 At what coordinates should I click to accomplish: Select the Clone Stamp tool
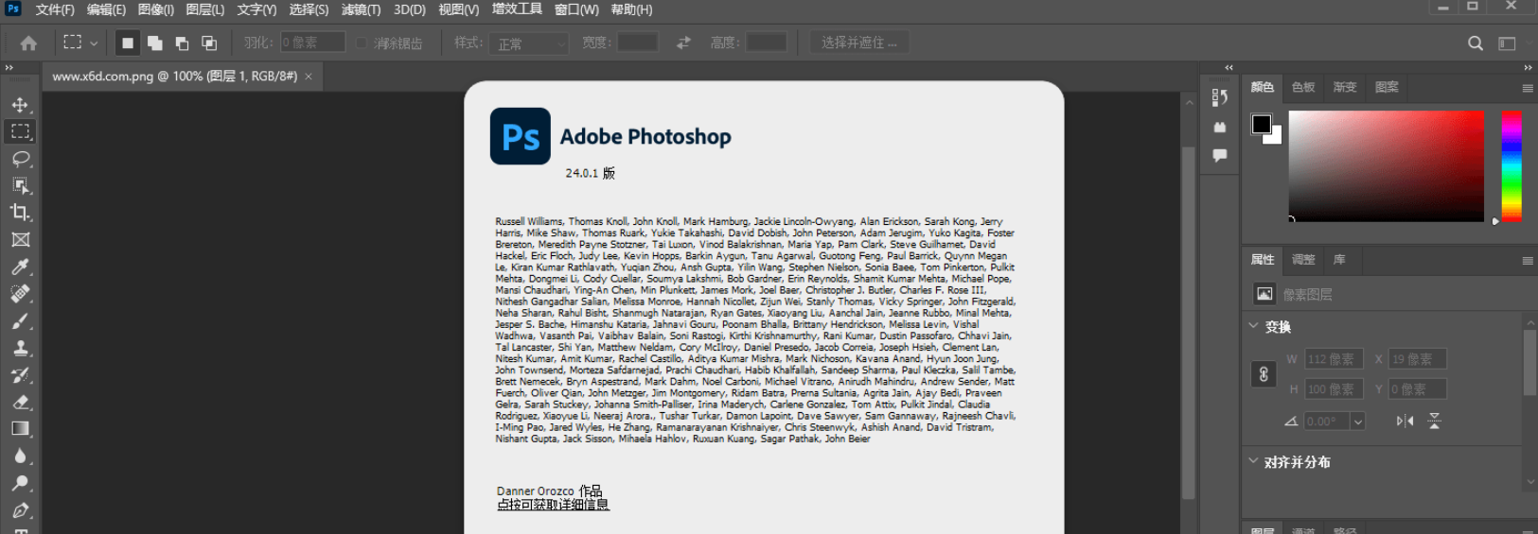pyautogui.click(x=20, y=348)
